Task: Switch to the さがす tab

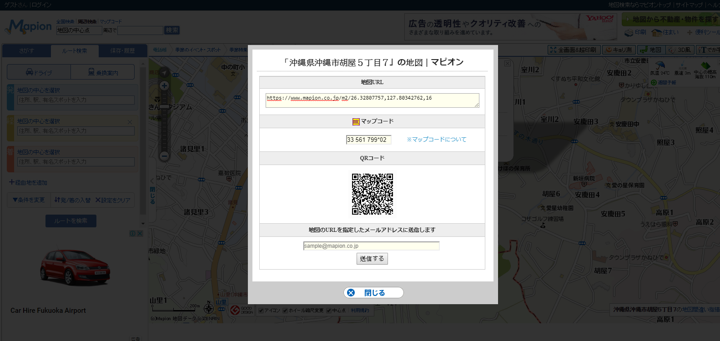Action: 26,50
